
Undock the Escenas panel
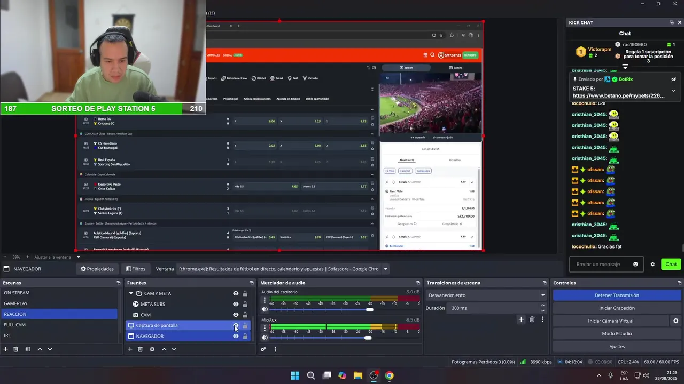pyautogui.click(x=119, y=283)
